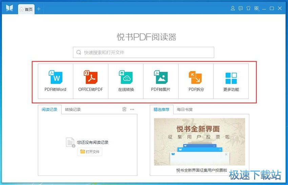Image resolution: width=288 pixels, height=185 pixels.
Task: Open the three-dot more options menu
Action: [x=132, y=109]
